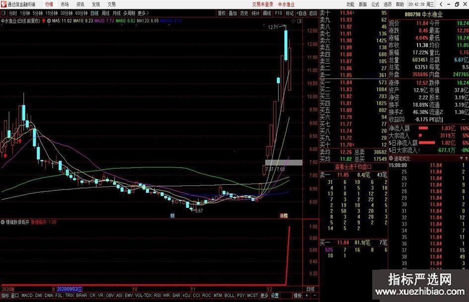Open the 发现 tab
Screen dimensions: 469x302
tap(96, 4)
